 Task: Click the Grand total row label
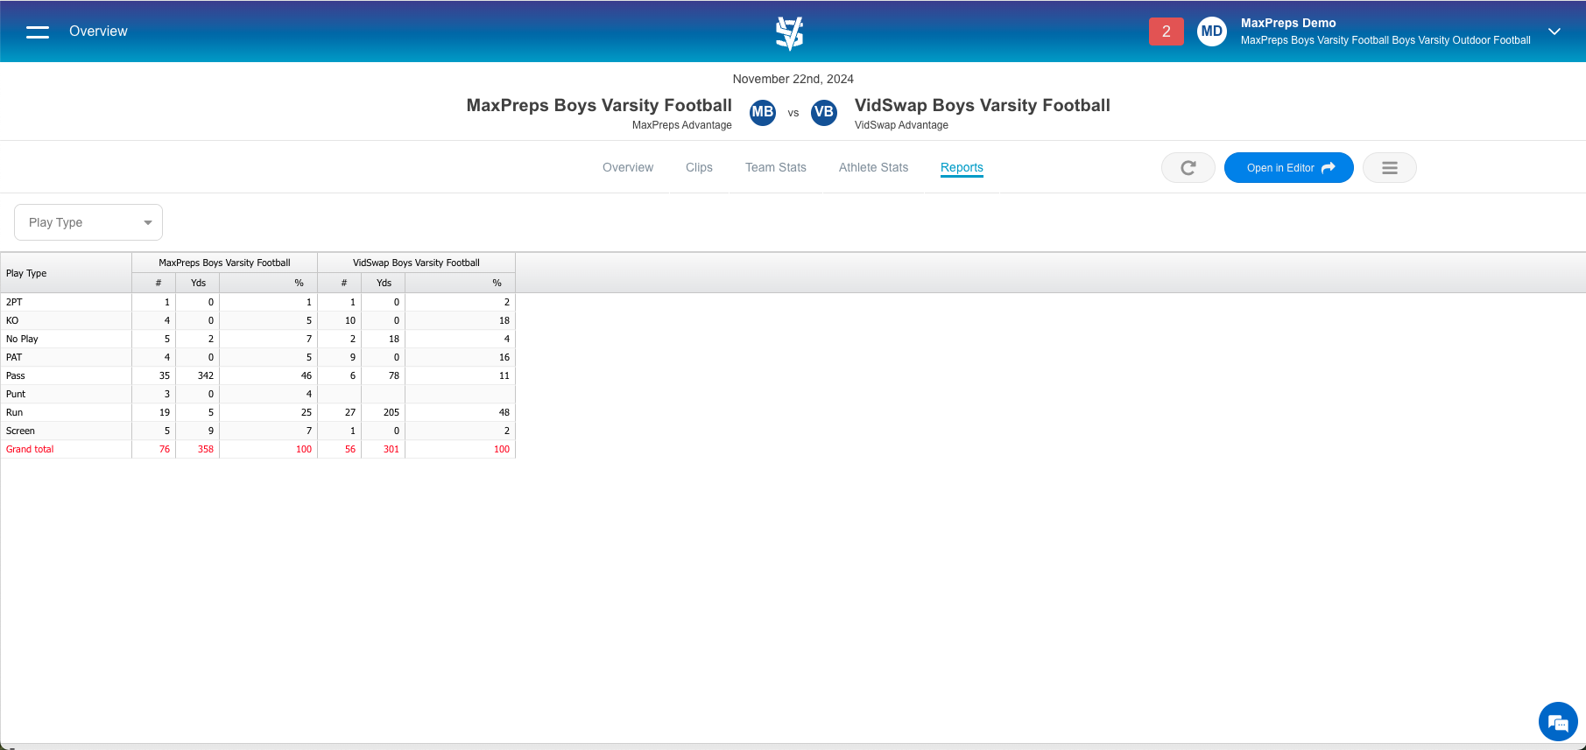(x=30, y=449)
